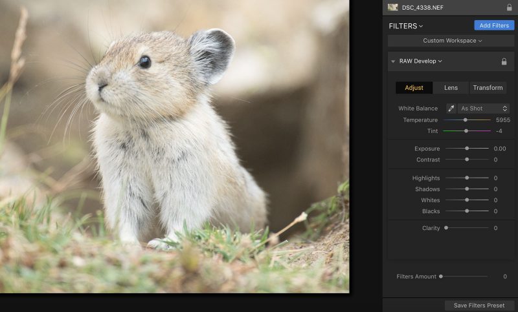This screenshot has width=518, height=312.
Task: Click the Exposure slider handle
Action: coord(467,149)
